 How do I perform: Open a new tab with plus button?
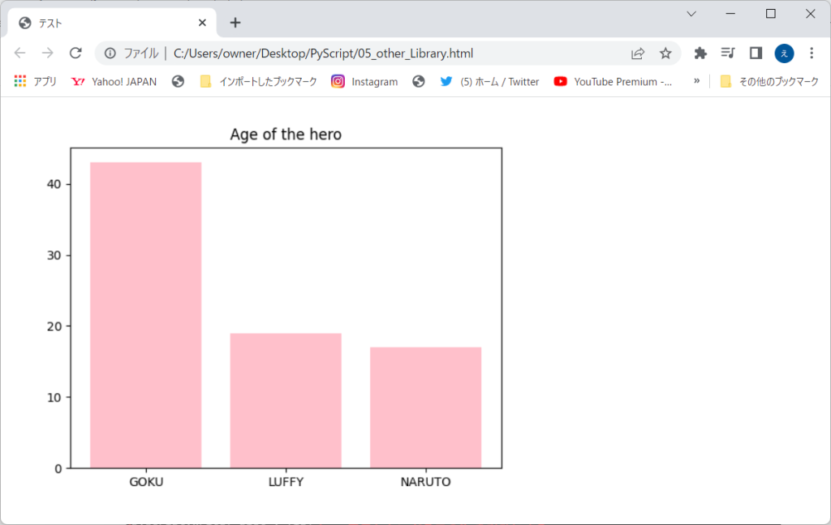pyautogui.click(x=235, y=23)
